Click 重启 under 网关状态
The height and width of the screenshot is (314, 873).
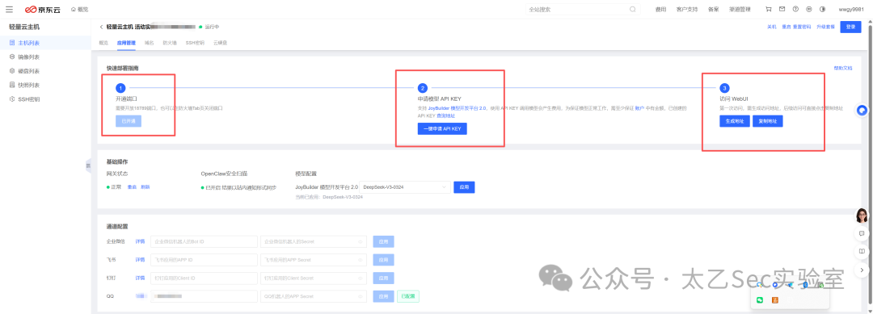132,186
